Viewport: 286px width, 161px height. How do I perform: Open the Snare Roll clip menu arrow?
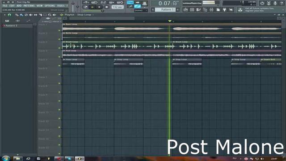[262, 59]
